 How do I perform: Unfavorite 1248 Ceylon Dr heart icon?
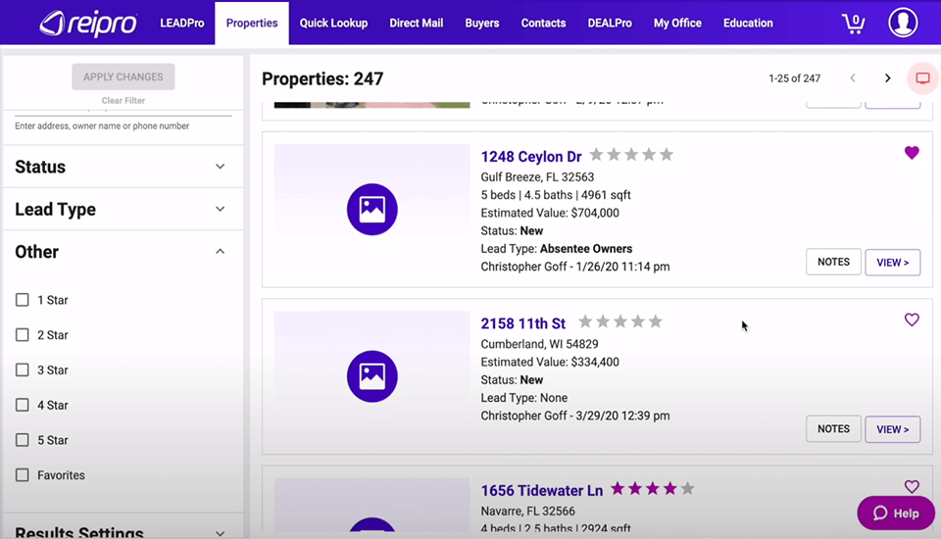(x=912, y=153)
